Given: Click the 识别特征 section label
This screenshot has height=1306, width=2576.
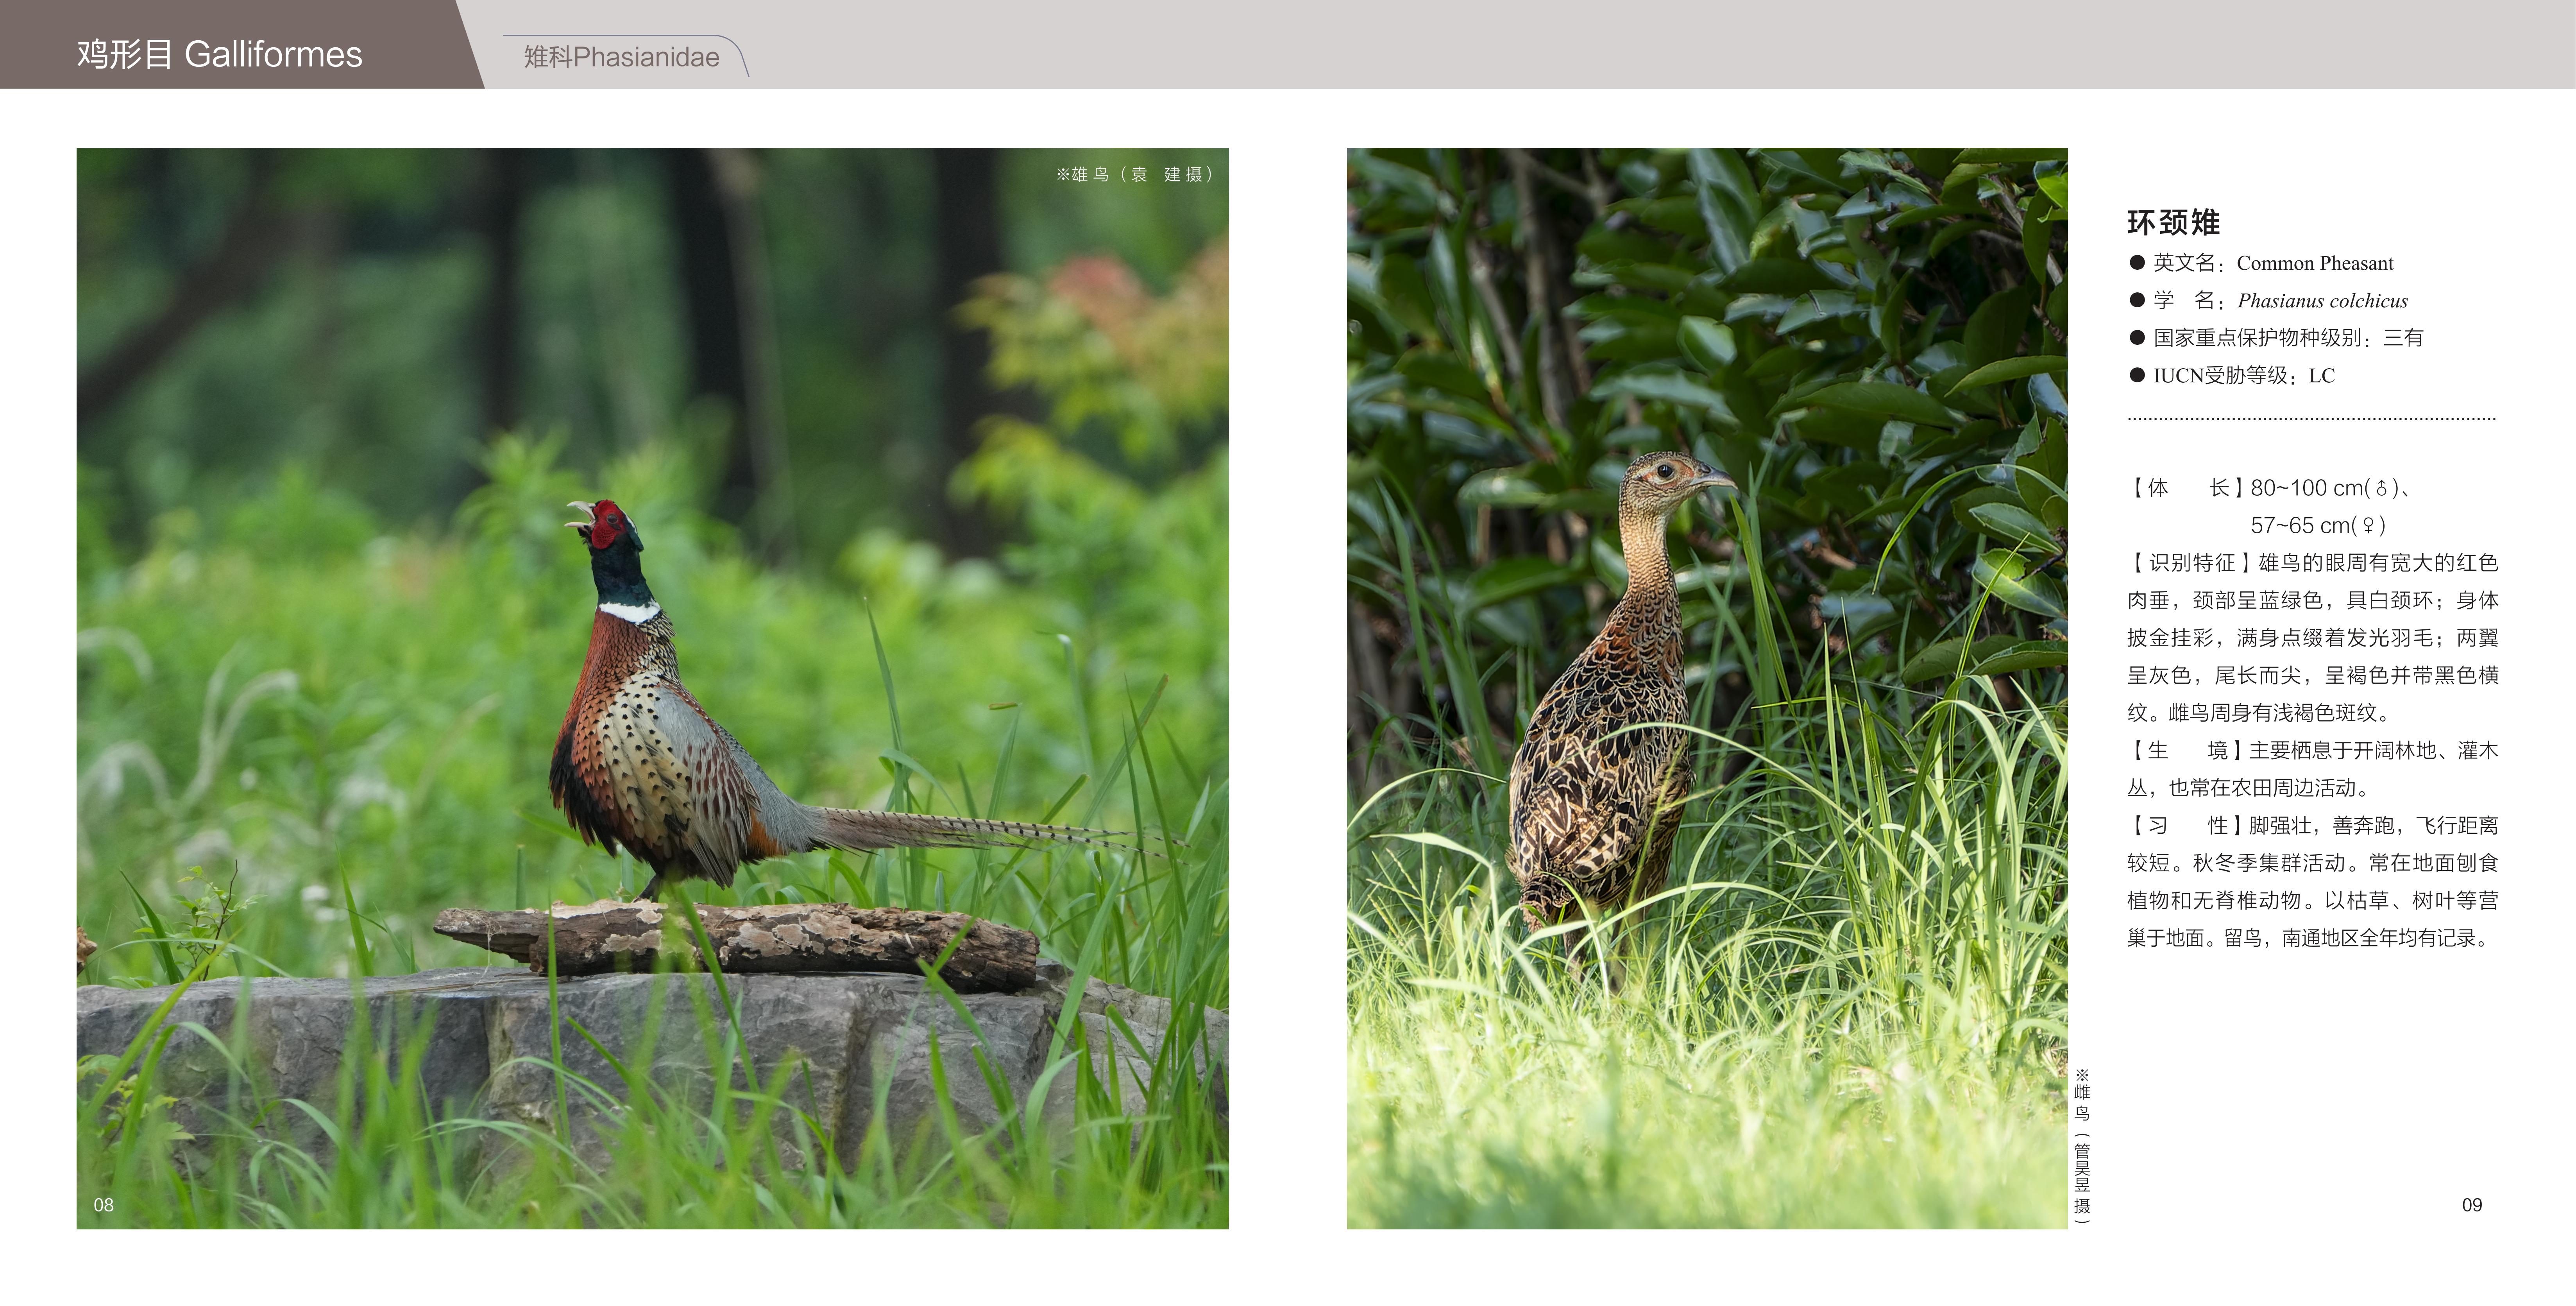Looking at the screenshot, I should pyautogui.click(x=2191, y=563).
